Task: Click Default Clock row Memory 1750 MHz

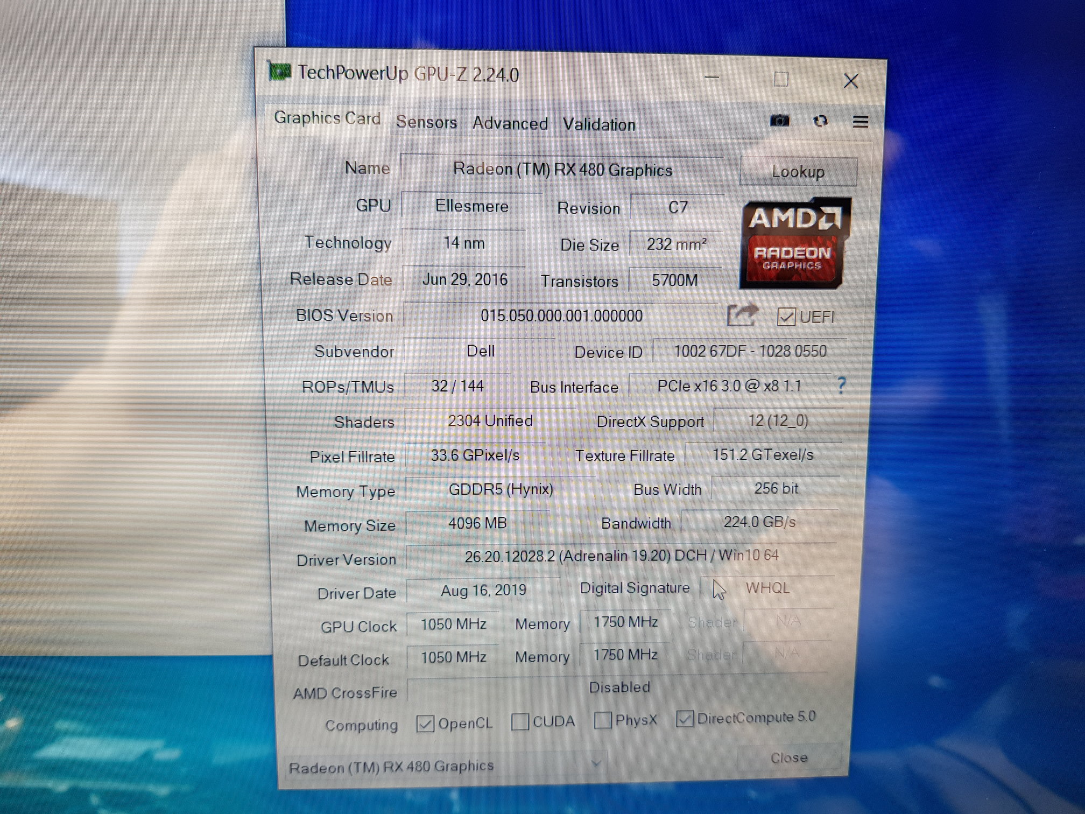Action: 625,655
